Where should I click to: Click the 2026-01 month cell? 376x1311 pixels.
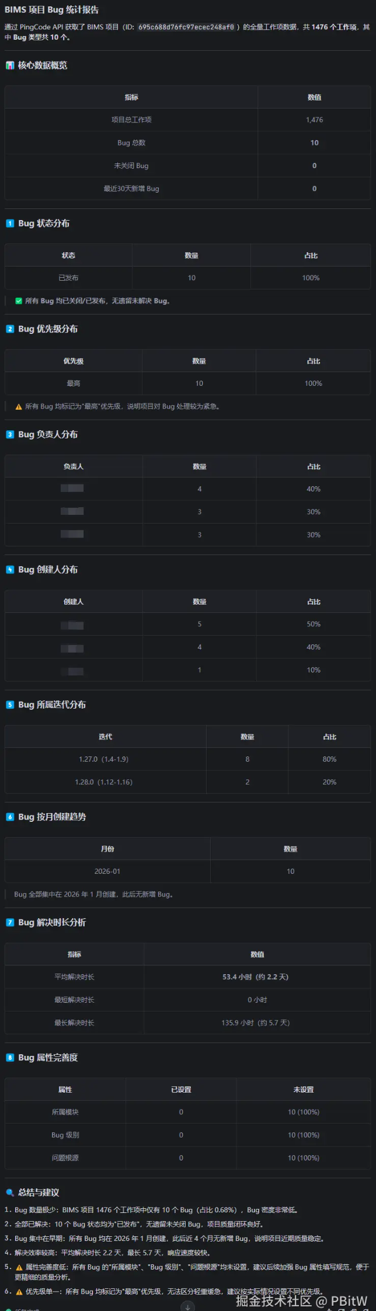pos(107,871)
